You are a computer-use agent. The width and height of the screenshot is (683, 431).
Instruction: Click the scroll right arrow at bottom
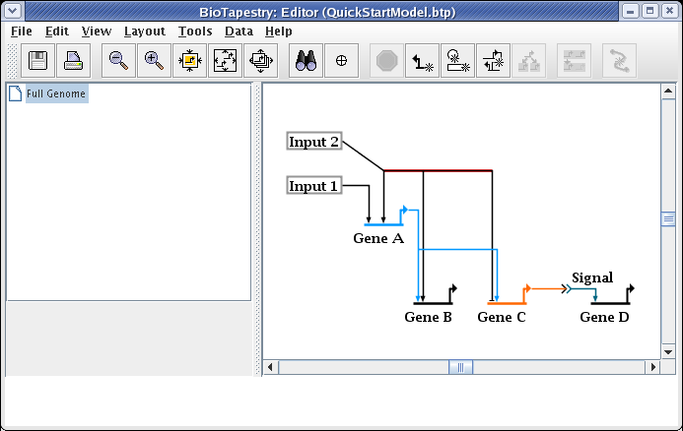pyautogui.click(x=651, y=367)
